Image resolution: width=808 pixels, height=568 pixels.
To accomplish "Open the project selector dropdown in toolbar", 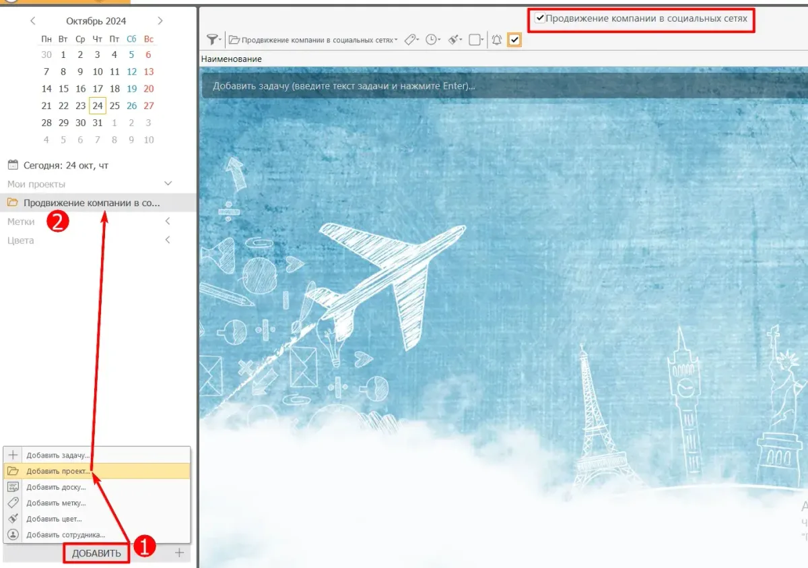I will click(313, 40).
